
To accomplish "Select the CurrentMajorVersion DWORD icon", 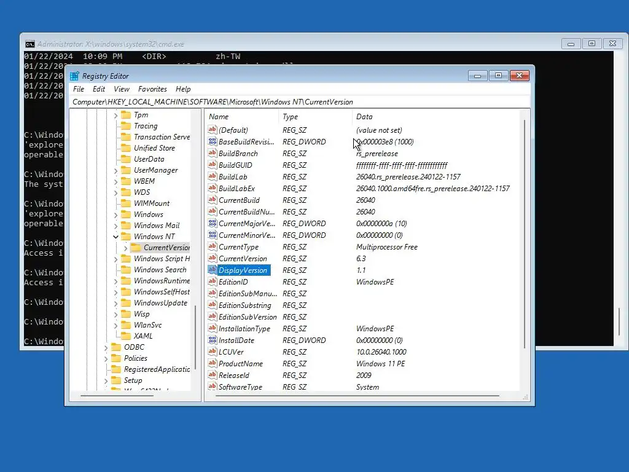I will click(x=212, y=223).
